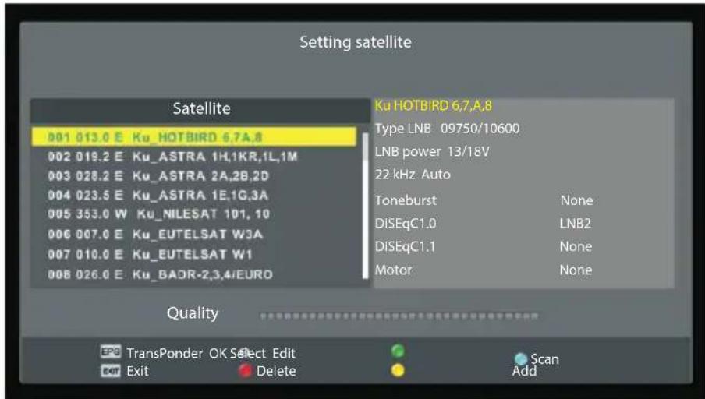Change the DiSEqC1.0 LNB2 value
Screen dimensions: 705x399
click(x=575, y=224)
